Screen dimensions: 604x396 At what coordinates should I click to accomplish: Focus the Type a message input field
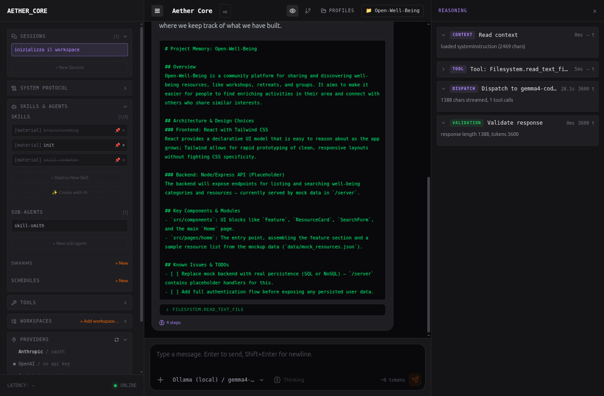(288, 354)
